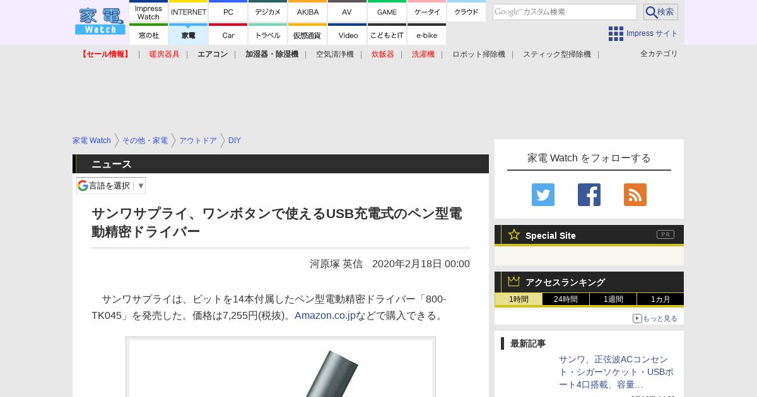The width and height of the screenshot is (757, 397).
Task: Open the 言語を選択 language dropdown
Action: pos(111,185)
